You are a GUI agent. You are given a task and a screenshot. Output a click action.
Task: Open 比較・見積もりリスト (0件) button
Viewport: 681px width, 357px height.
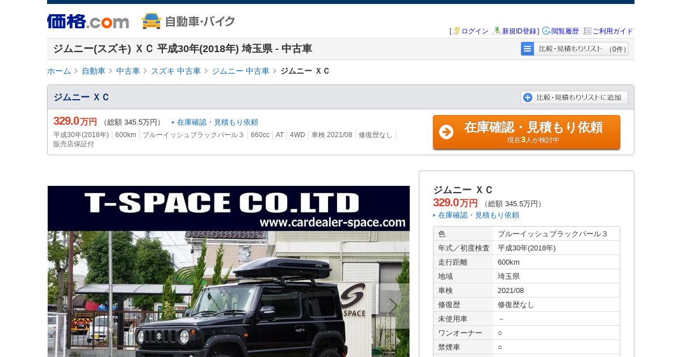[575, 49]
